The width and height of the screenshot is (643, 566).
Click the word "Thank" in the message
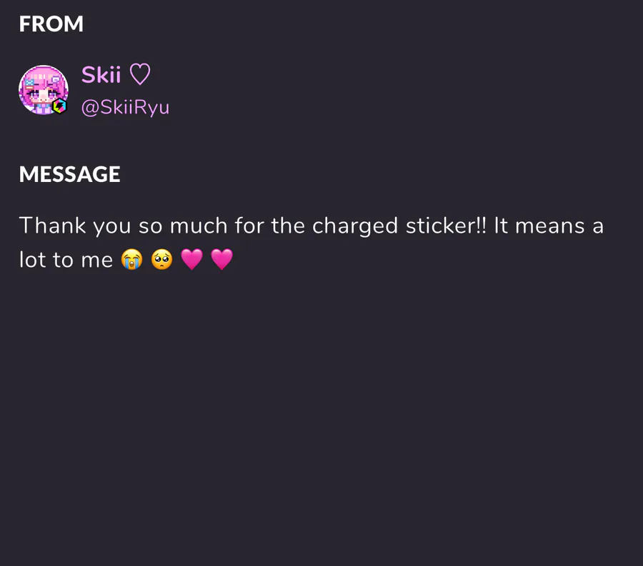(52, 226)
